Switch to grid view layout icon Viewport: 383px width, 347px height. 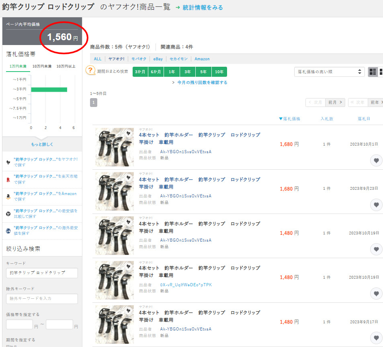[x=381, y=72]
